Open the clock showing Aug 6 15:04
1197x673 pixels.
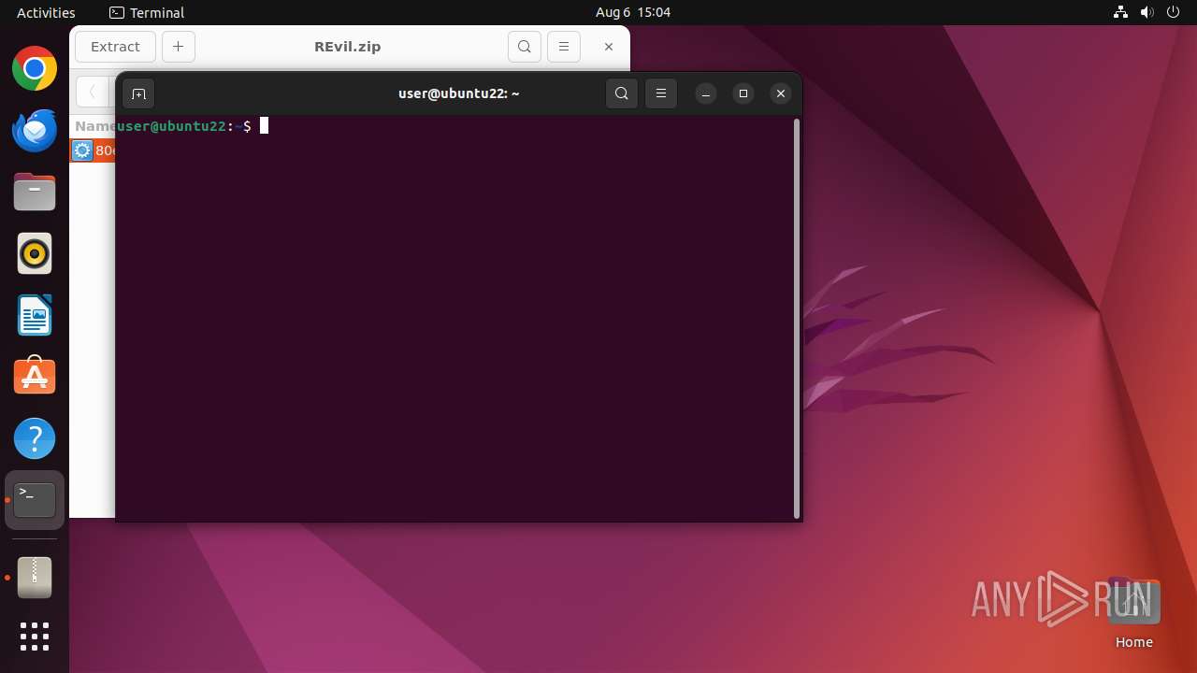633,12
